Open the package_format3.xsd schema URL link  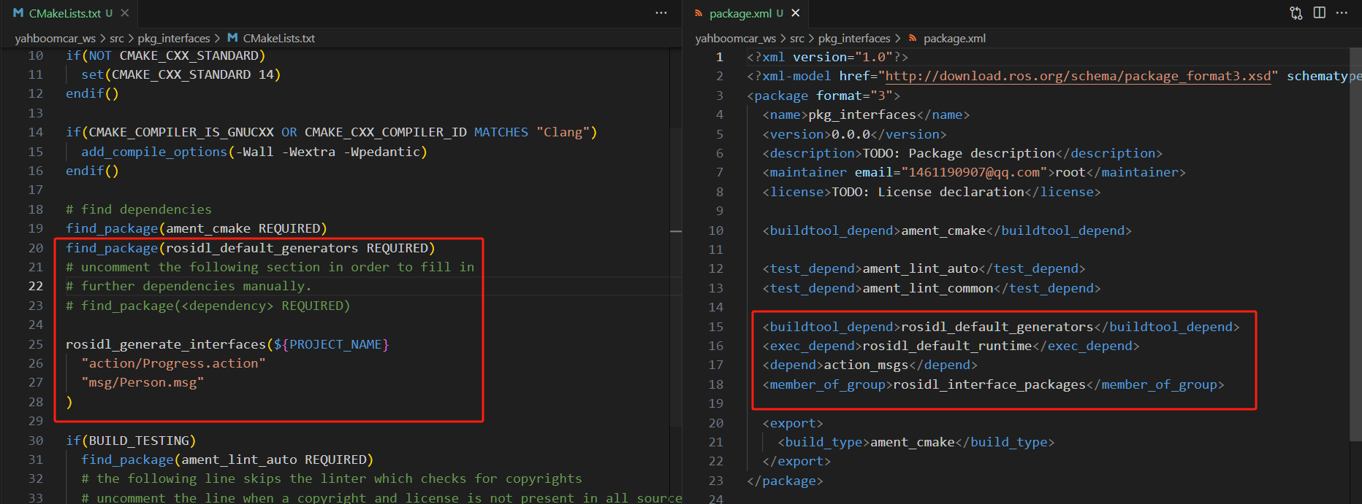coord(1078,76)
